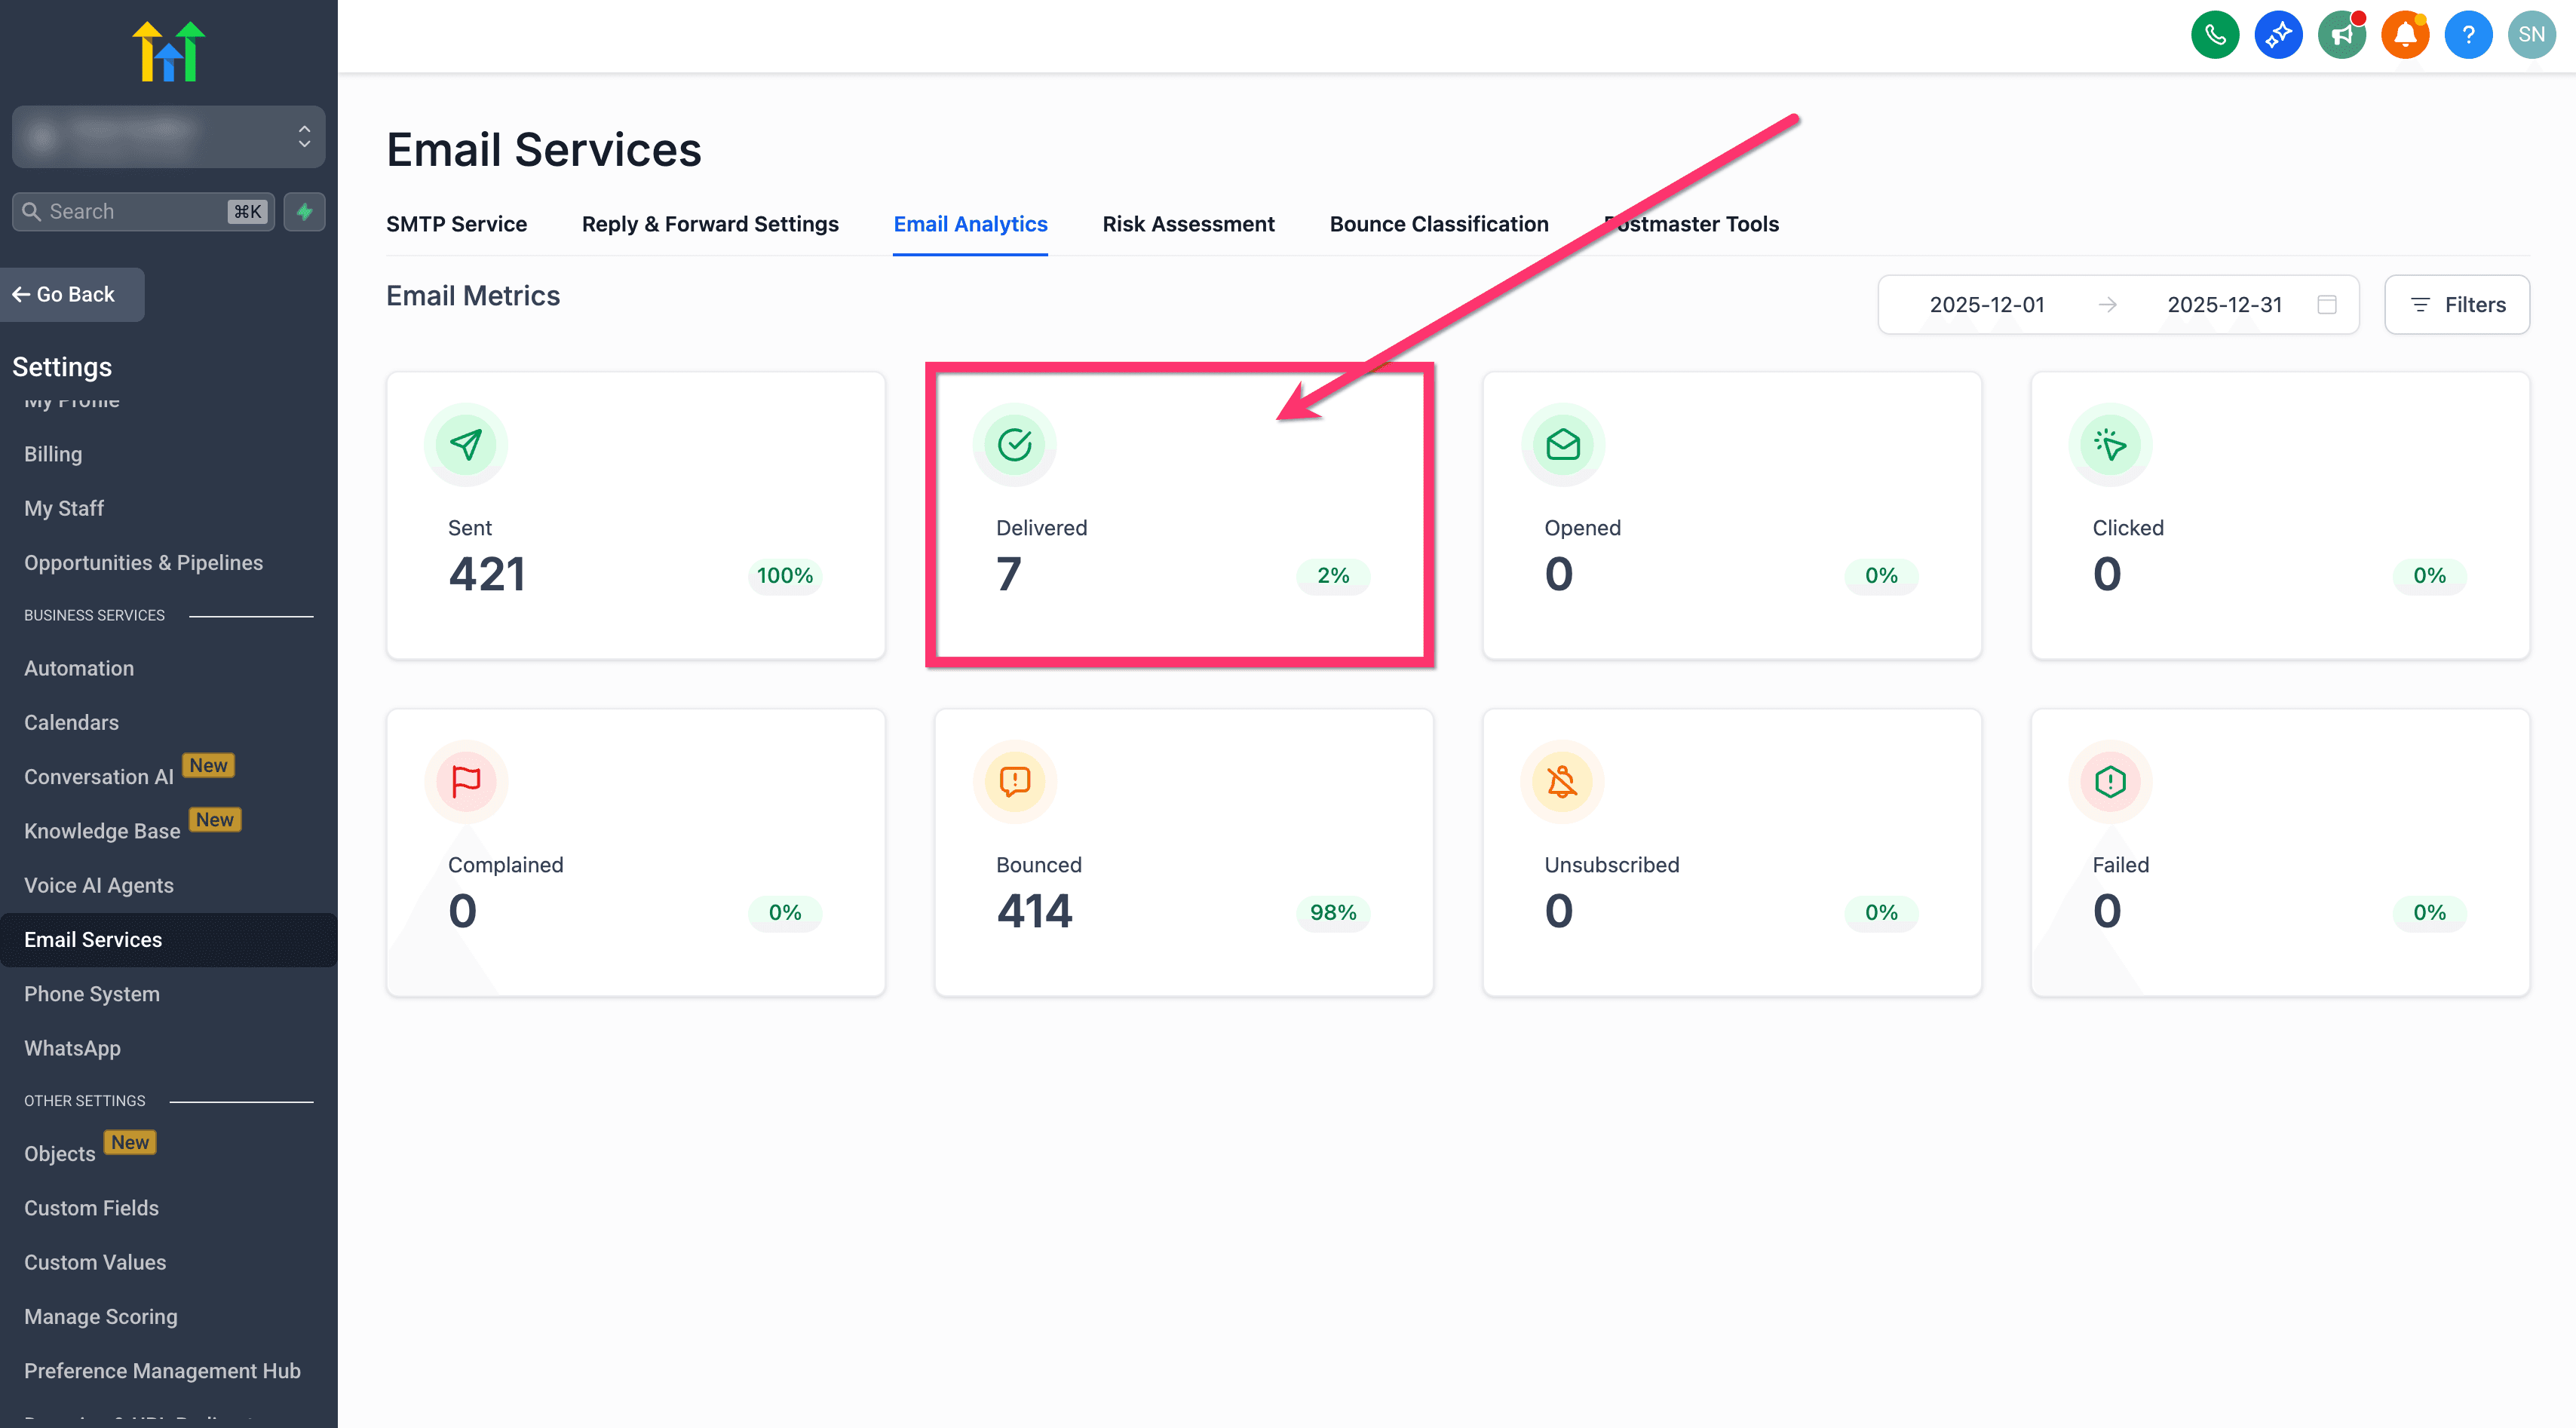Open Phone System settings

[x=92, y=994]
